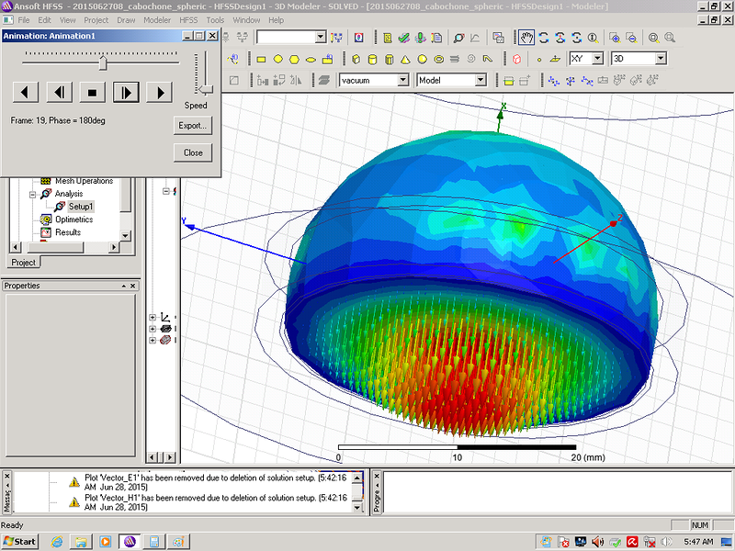
Task: Open the Modeler menu
Action: 157,19
